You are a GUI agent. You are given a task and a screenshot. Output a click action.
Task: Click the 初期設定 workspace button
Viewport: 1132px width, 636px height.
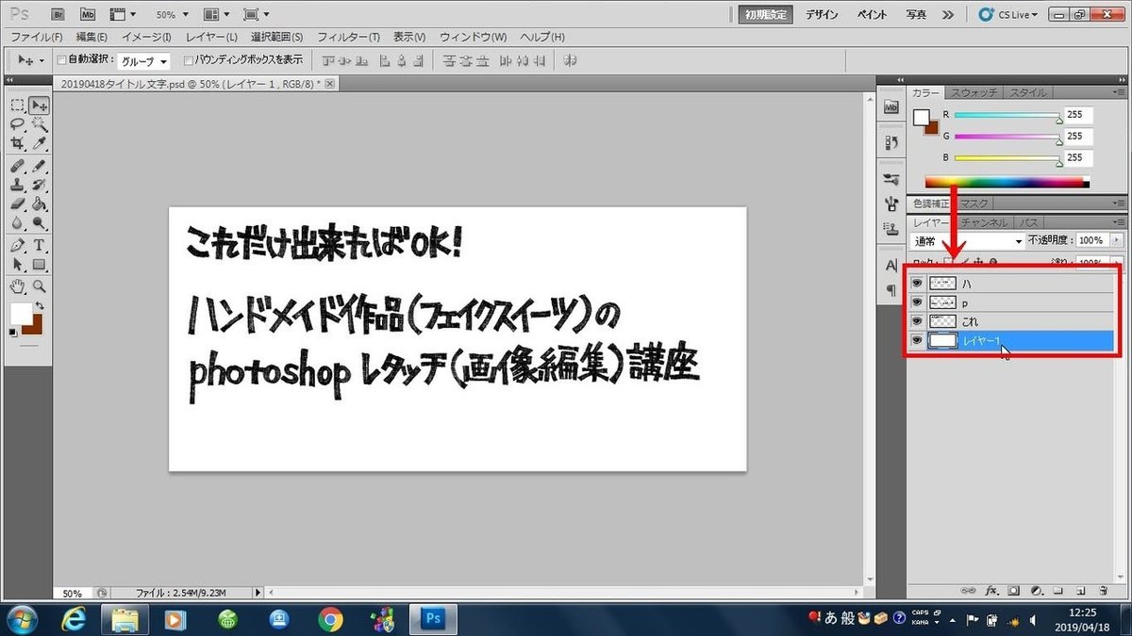click(x=764, y=14)
